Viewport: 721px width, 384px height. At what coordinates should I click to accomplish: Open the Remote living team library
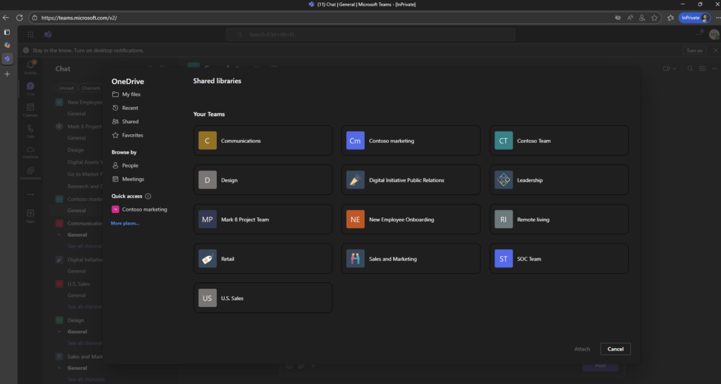pos(559,219)
